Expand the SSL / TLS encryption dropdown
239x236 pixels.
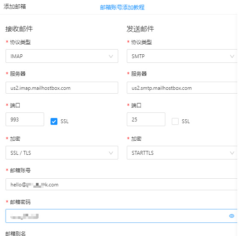coord(62,153)
